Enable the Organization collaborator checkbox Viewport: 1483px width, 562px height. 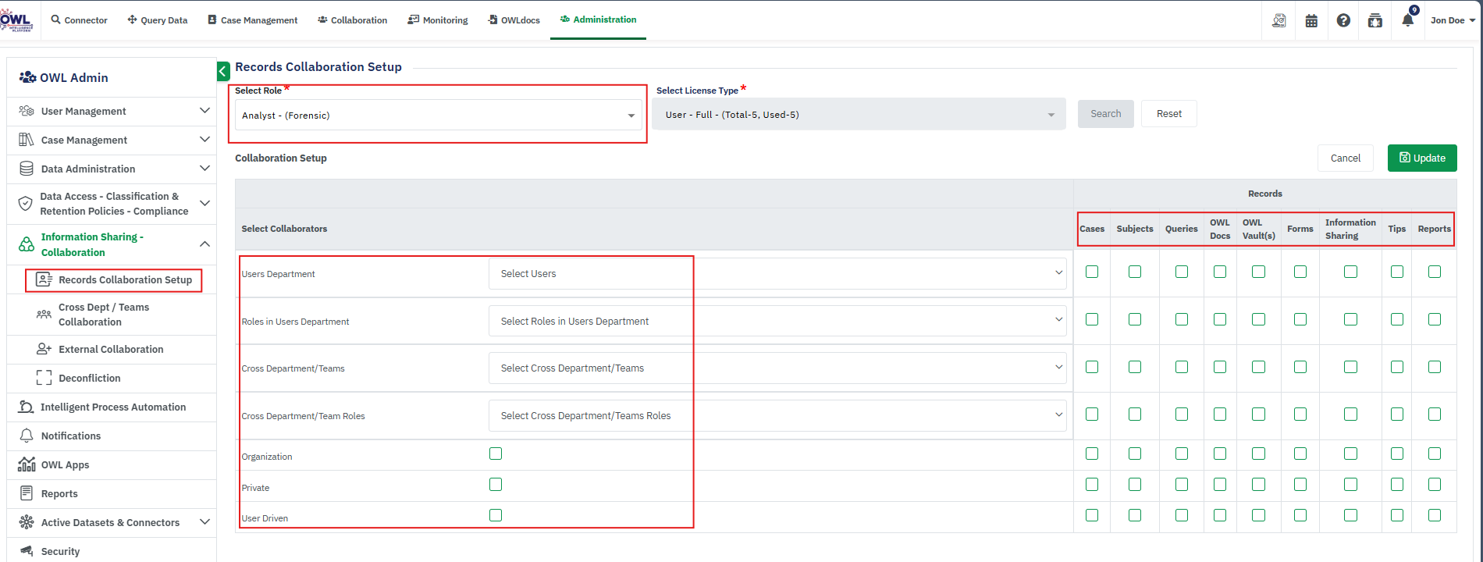pyautogui.click(x=496, y=454)
